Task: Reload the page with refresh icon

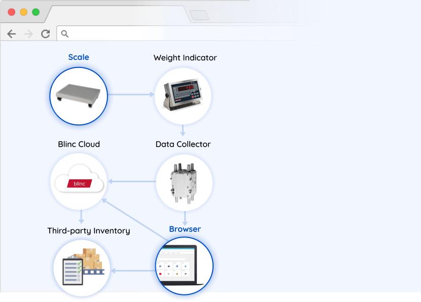Action: tap(45, 34)
